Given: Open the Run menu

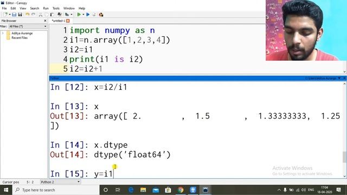Looking at the screenshot, I should pos(46,8).
